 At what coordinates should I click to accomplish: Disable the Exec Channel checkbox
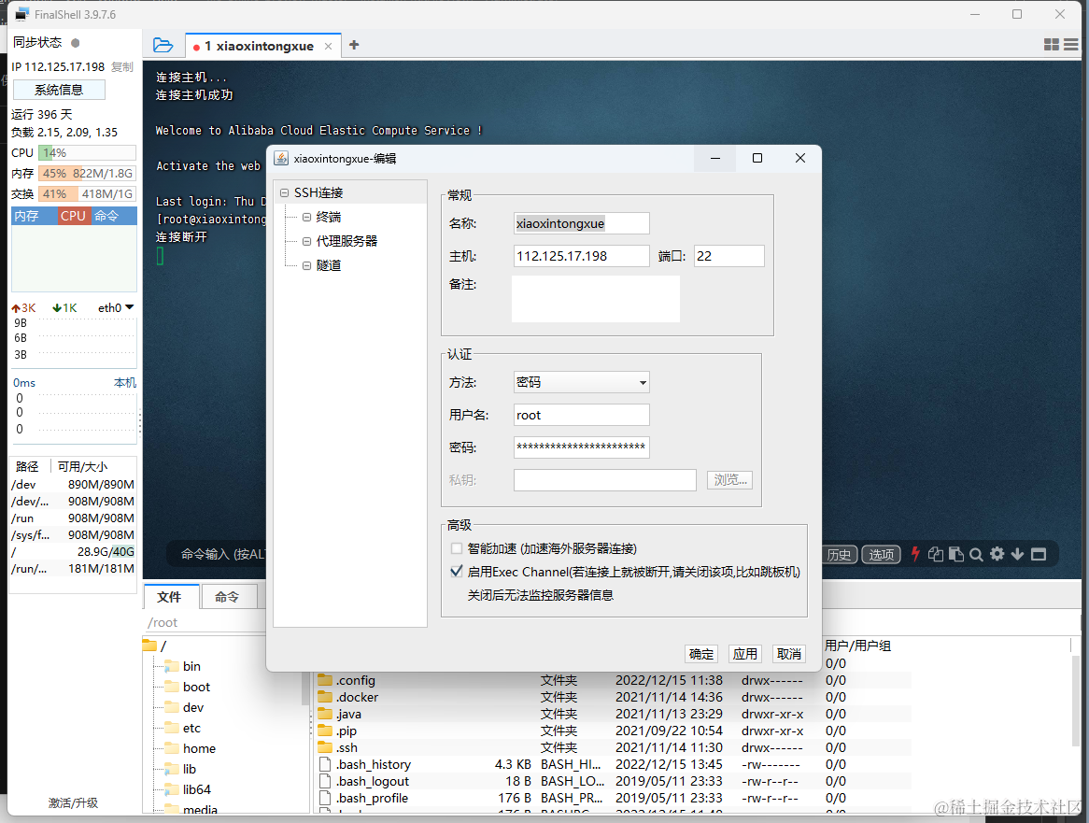(x=457, y=572)
